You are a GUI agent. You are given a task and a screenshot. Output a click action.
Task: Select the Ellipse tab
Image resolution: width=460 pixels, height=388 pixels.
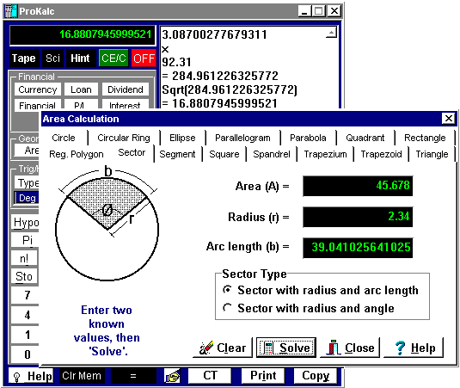coord(182,138)
